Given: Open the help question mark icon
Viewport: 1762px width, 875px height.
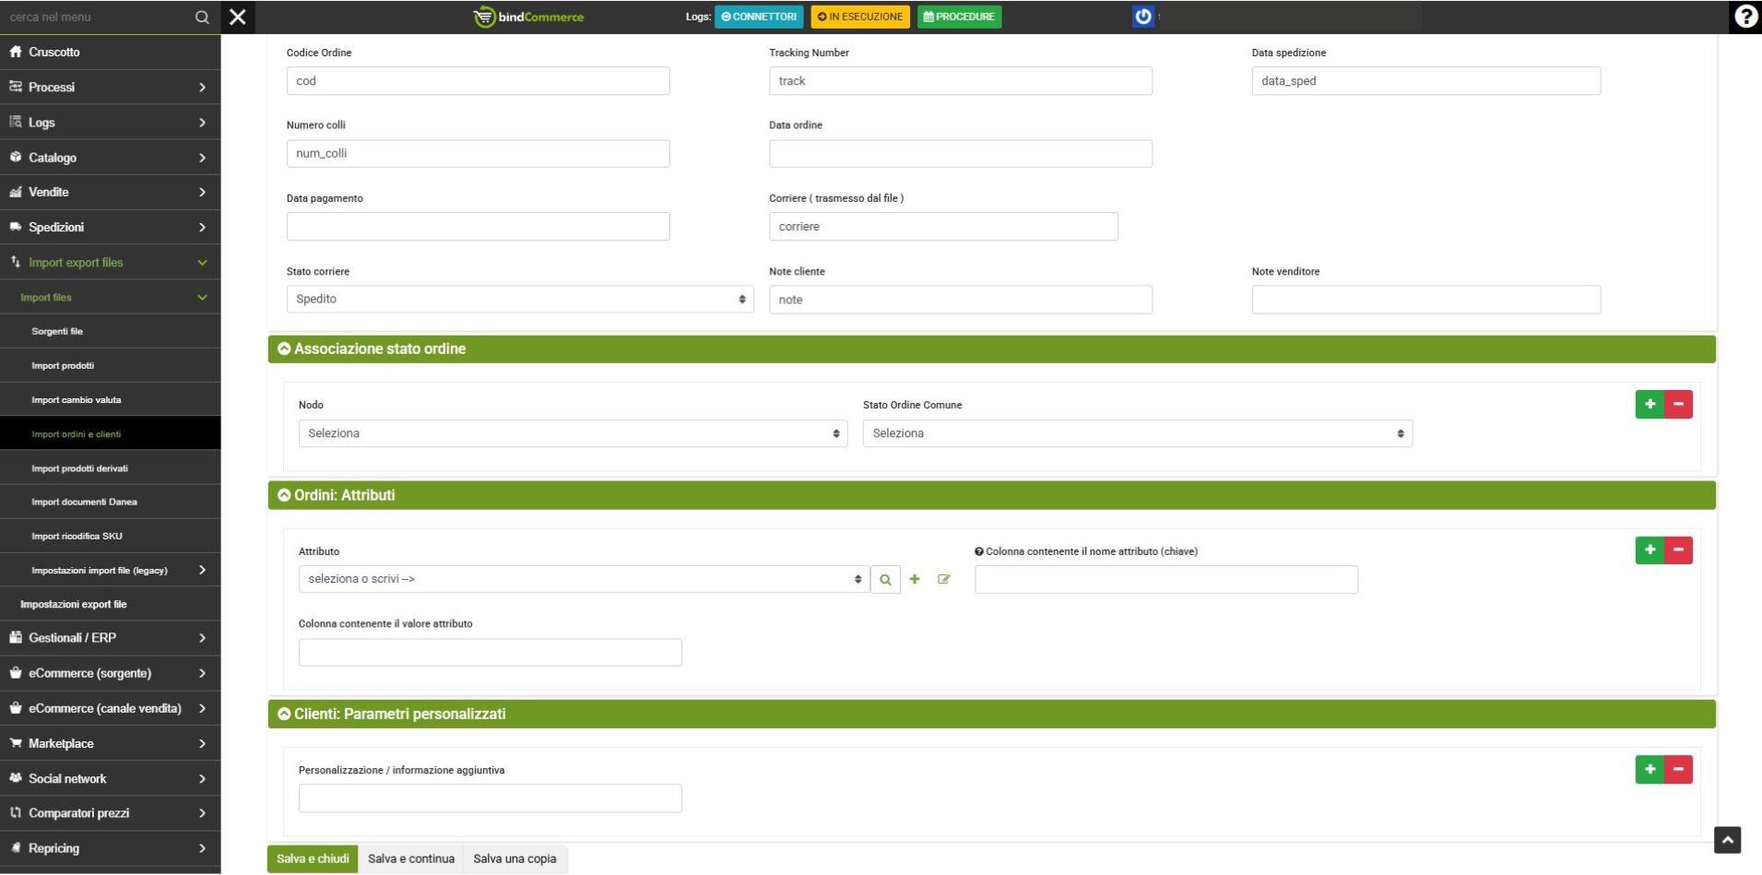Looking at the screenshot, I should point(1745,17).
